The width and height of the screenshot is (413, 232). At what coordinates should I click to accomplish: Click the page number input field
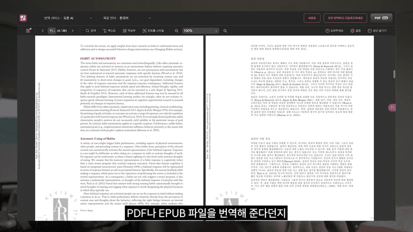52,31
